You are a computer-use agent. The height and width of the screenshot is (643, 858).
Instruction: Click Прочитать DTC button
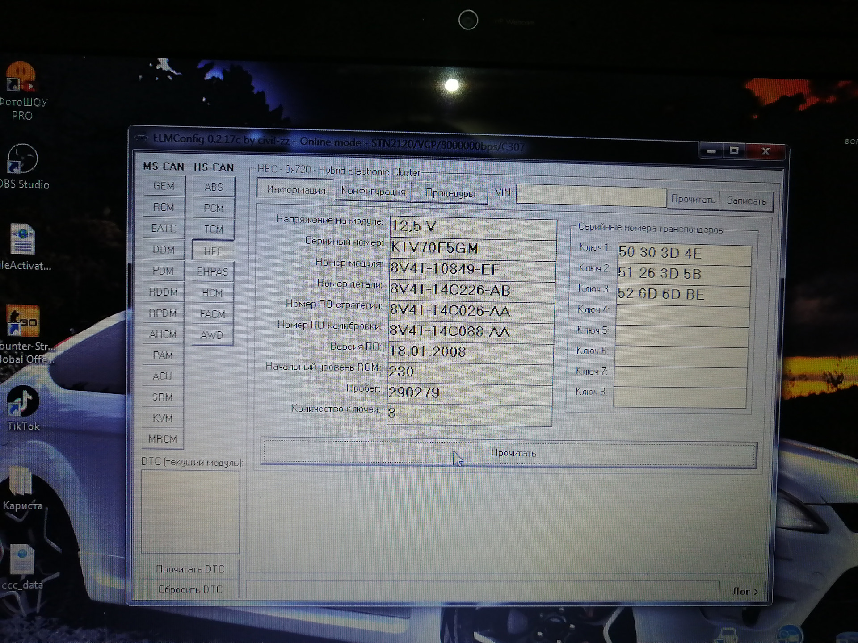190,569
